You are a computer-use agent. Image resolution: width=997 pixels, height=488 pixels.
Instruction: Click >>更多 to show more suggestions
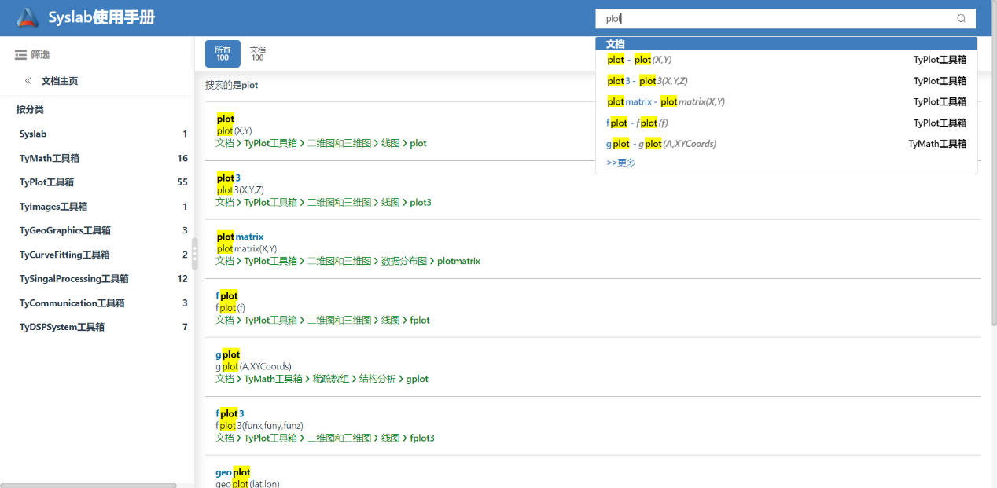coord(621,163)
